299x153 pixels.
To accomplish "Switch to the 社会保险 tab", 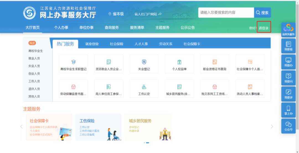I will pos(117,44).
